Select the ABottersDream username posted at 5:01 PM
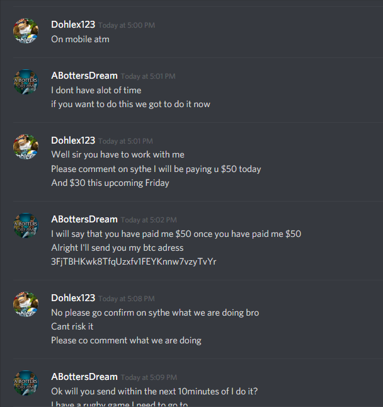The width and height of the screenshot is (383, 407). coord(84,76)
